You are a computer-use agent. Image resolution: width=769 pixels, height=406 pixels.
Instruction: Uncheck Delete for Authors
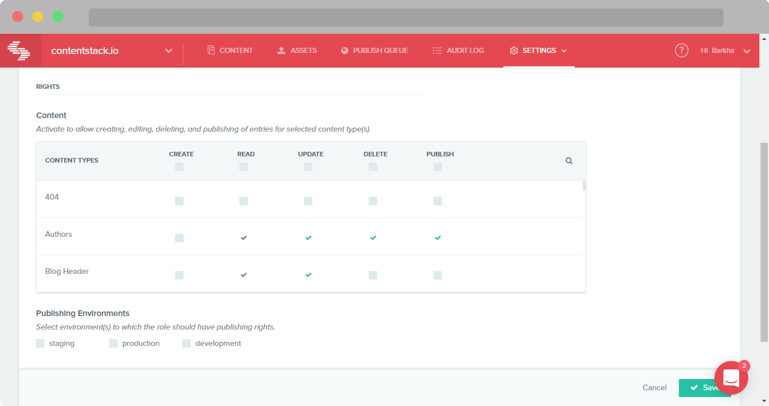(x=373, y=238)
